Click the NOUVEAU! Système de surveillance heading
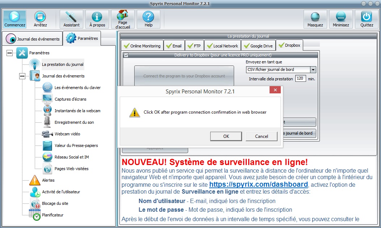This screenshot has height=228, width=381. 215,162
